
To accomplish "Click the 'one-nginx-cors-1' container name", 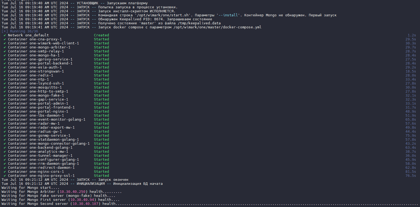I will point(47,172).
